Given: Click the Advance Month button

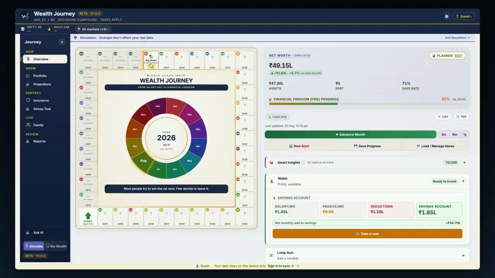Looking at the screenshot, I should (x=350, y=134).
